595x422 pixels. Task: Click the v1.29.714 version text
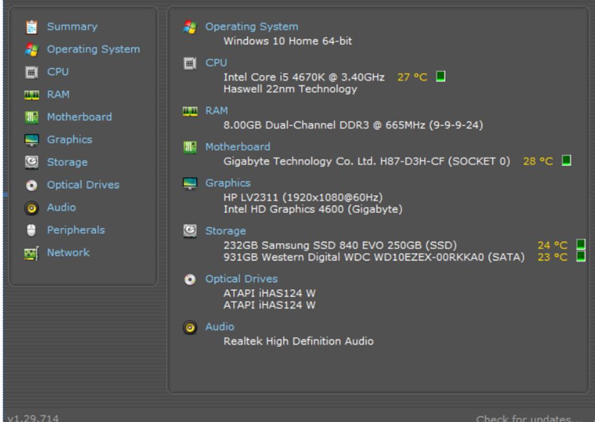33,418
